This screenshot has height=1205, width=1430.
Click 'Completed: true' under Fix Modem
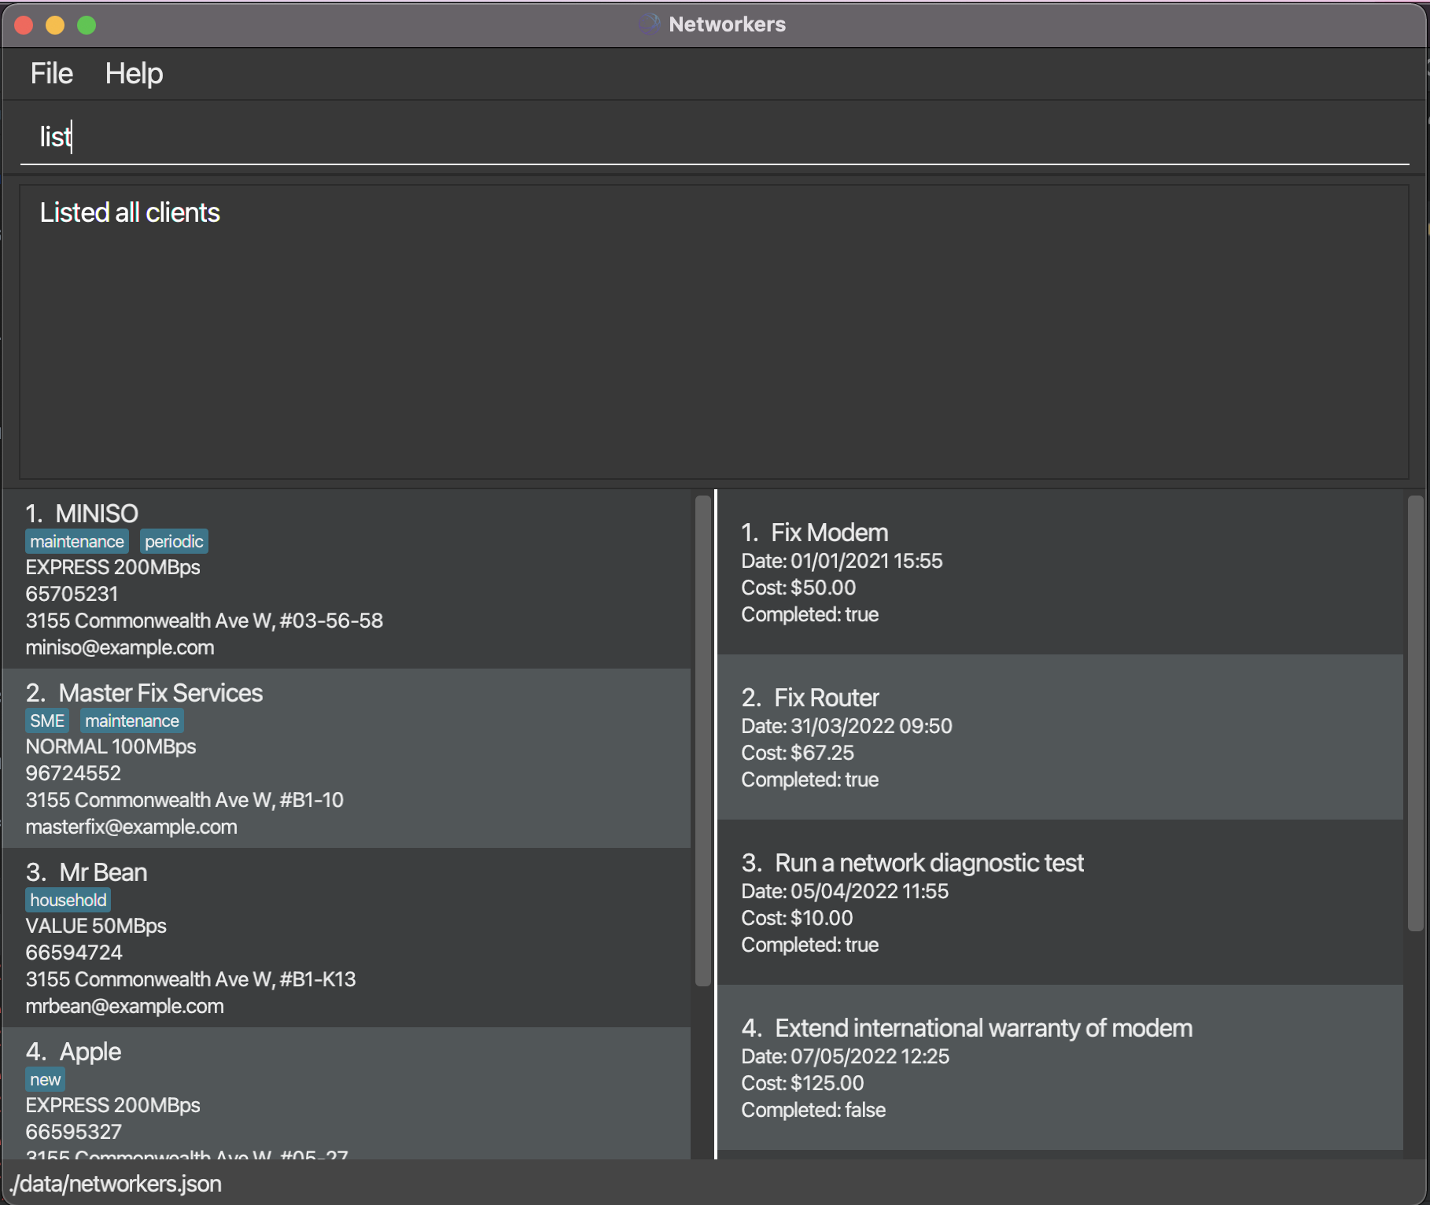(810, 614)
